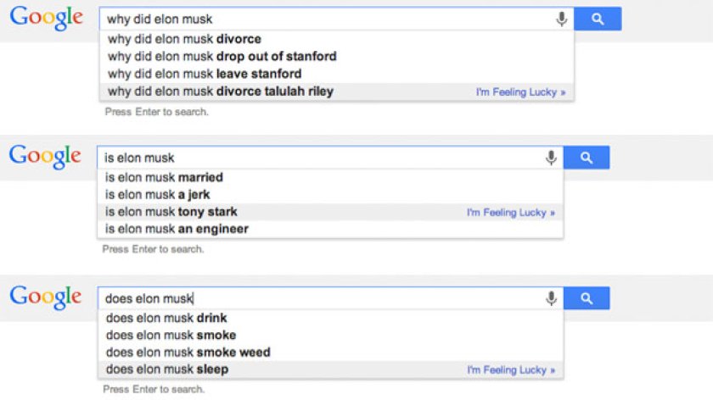This screenshot has height=411, width=713.
Task: Choose 'why did elon musk drop out of stanford'
Action: coord(222,56)
